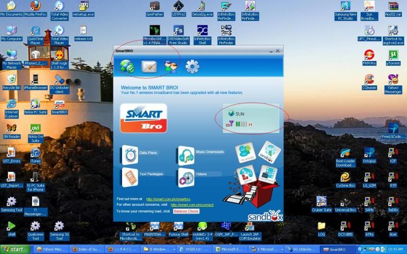407x254 pixels.
Task: Select the SmartBRO desktop shortcut
Action: [x=59, y=107]
